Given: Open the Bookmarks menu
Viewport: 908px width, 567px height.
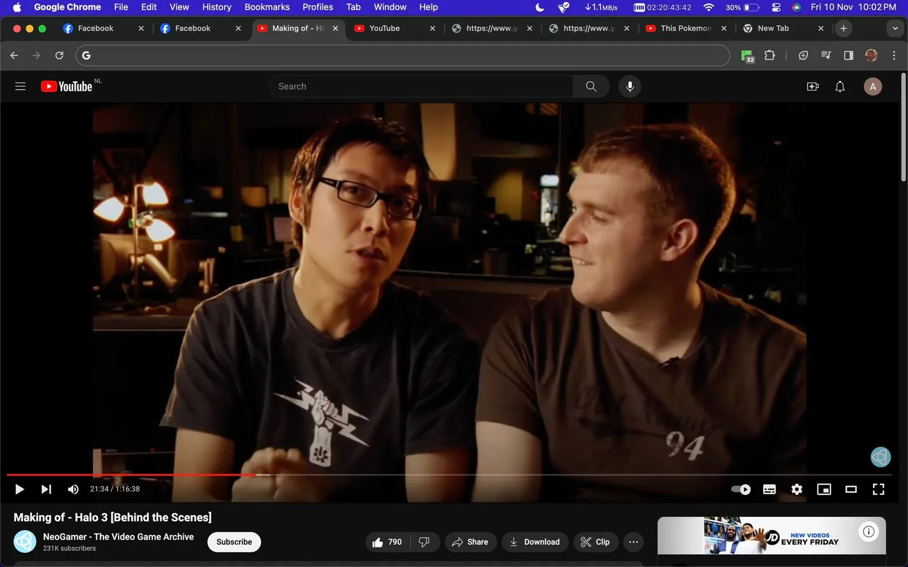Looking at the screenshot, I should tap(267, 7).
